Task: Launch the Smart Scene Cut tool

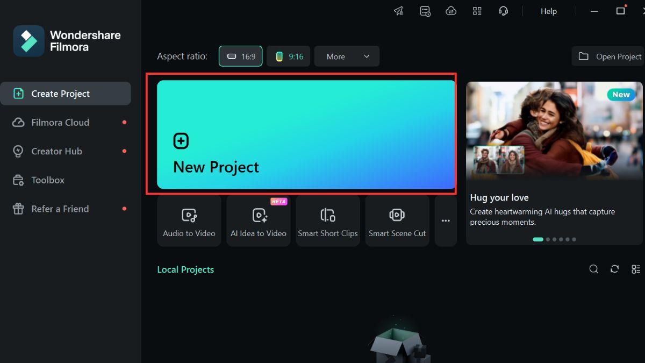Action: click(397, 221)
